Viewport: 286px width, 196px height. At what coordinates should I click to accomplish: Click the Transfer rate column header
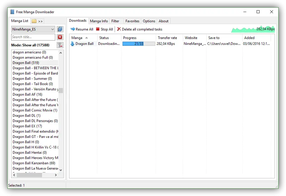tap(169, 38)
